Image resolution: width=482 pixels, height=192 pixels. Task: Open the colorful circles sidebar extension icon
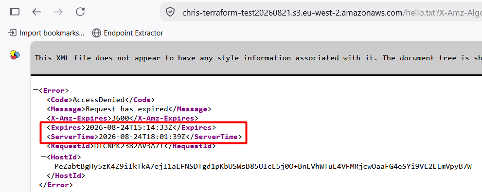click(15, 55)
